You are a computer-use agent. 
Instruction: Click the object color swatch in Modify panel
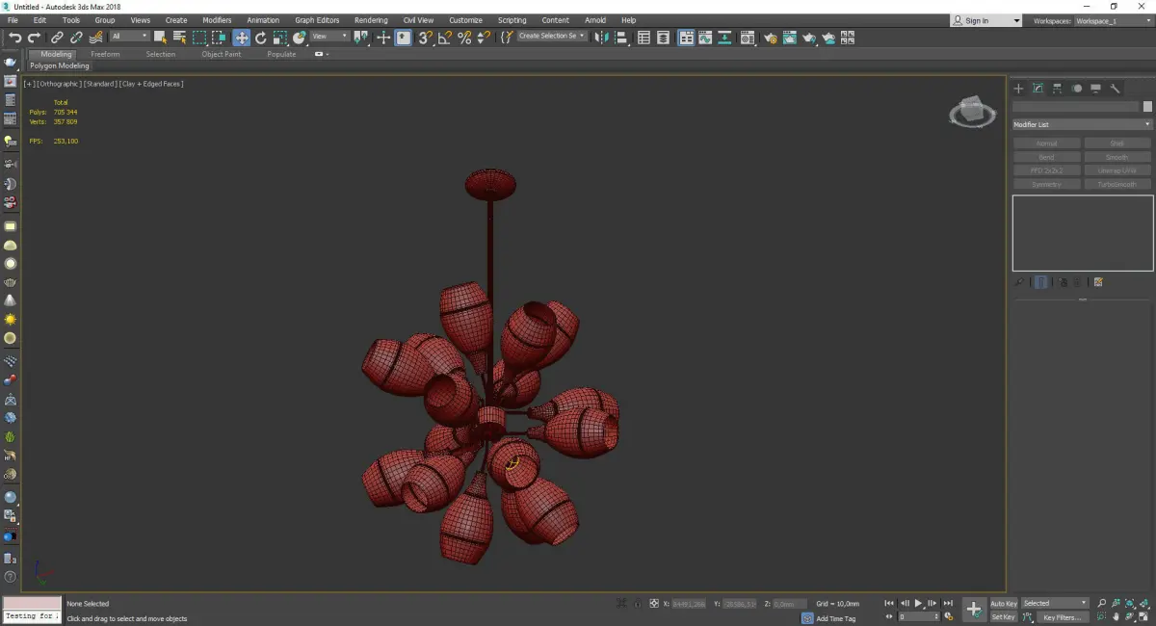1146,107
